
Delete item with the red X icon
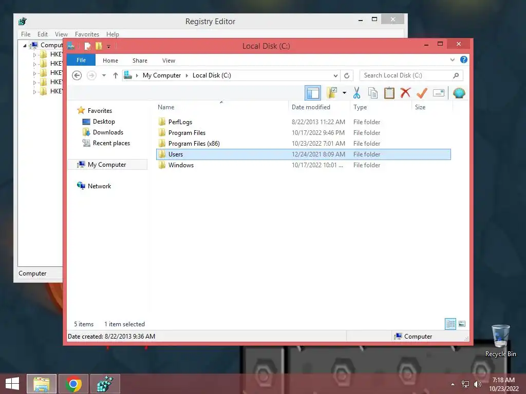point(405,93)
